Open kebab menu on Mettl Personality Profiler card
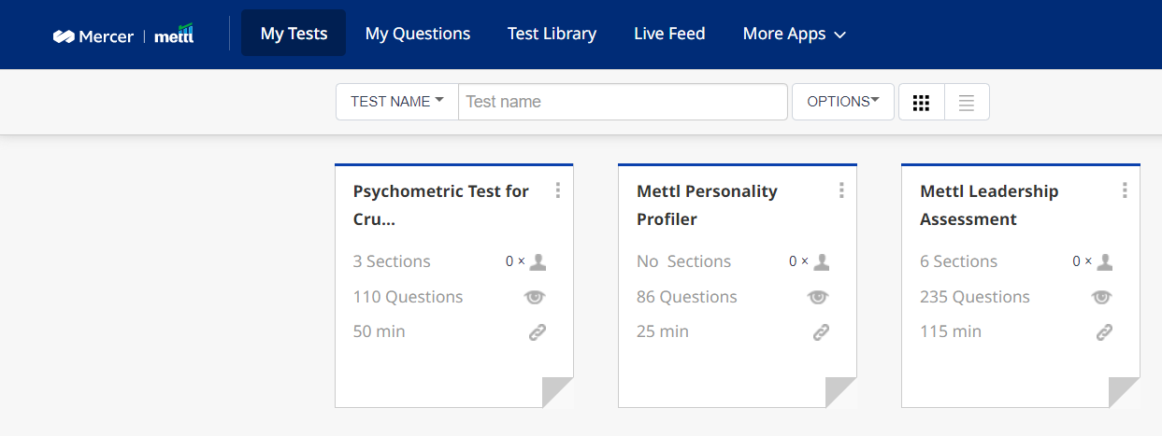Image resolution: width=1162 pixels, height=436 pixels. (841, 190)
